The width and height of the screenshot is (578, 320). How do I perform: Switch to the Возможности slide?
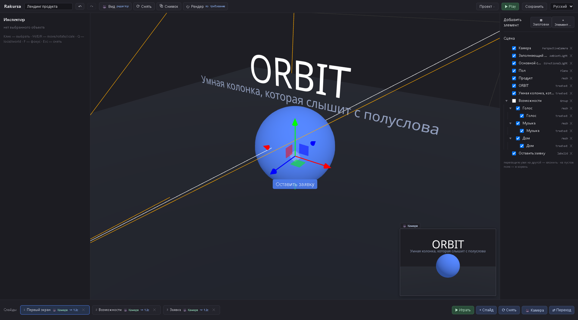pyautogui.click(x=126, y=310)
